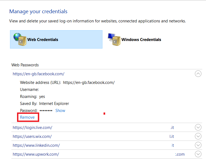Image resolution: width=206 pixels, height=164 pixels.
Task: Click the 'Web Passwords' section heading
Action: pyautogui.click(x=25, y=65)
